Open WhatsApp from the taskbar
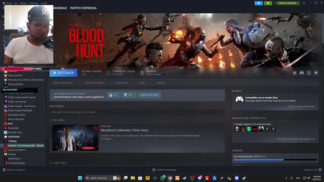The image size is (324, 182). click(163, 178)
